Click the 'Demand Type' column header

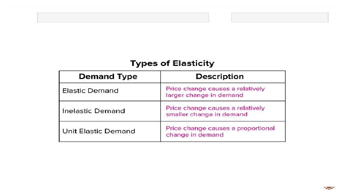tap(108, 77)
